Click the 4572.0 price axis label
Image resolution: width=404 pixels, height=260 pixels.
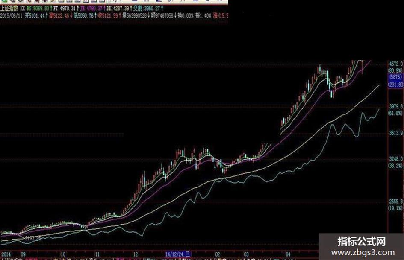(396, 64)
